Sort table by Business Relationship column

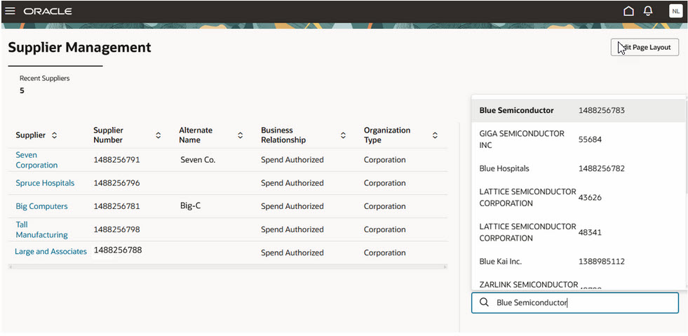pos(343,135)
